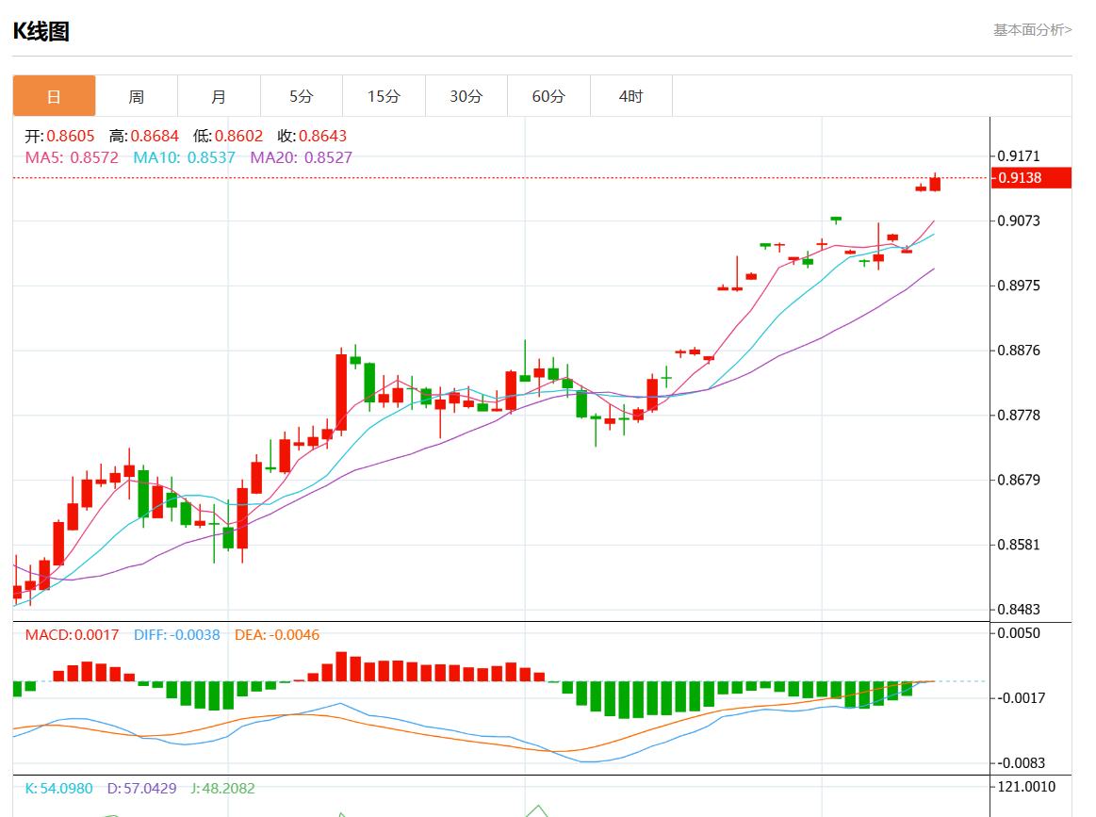Viewport: 1096px width, 817px height.
Task: Click the 0.8483 price axis label
Action: 1019,610
